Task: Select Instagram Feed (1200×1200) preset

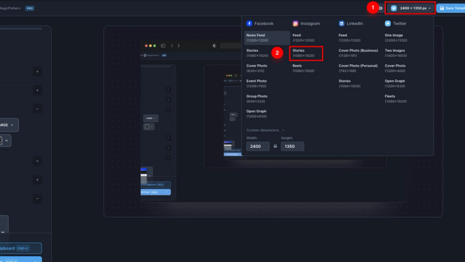Action: coord(303,38)
